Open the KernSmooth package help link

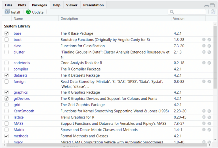tap(24, 111)
